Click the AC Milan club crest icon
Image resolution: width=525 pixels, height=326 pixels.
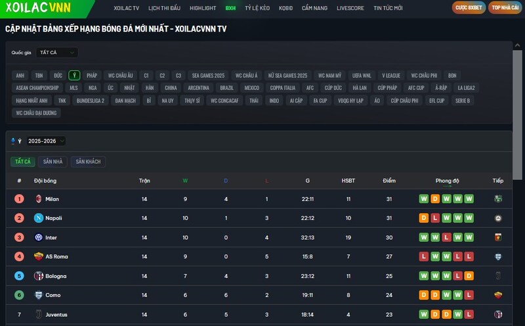tap(38, 198)
